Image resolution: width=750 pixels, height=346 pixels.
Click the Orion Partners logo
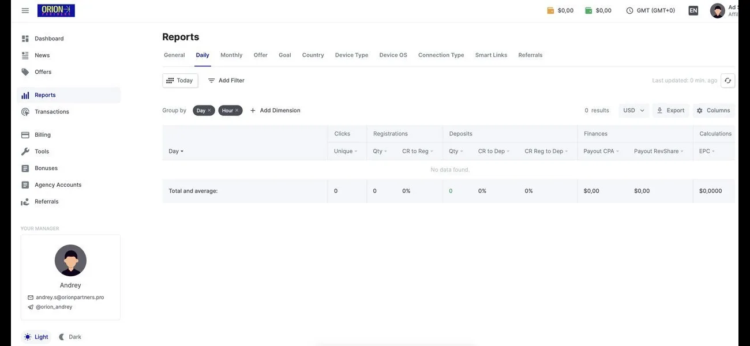pos(56,10)
